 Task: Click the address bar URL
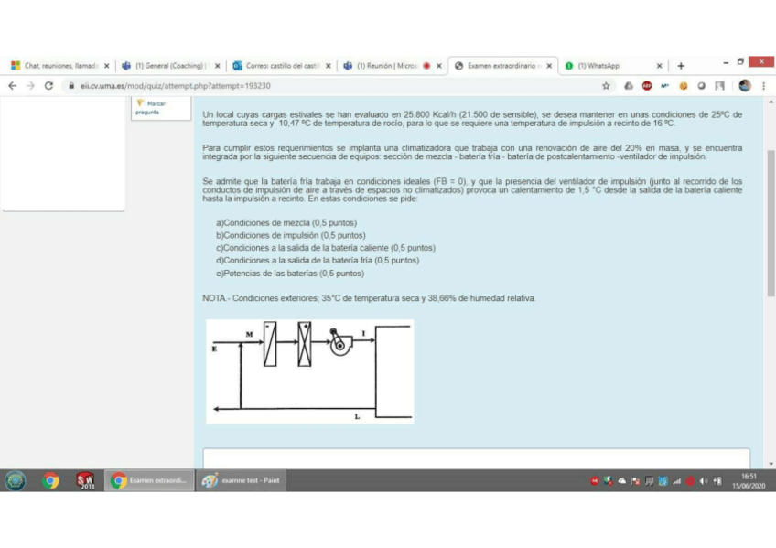(175, 86)
